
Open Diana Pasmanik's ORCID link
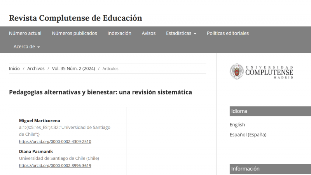pyautogui.click(x=55, y=166)
